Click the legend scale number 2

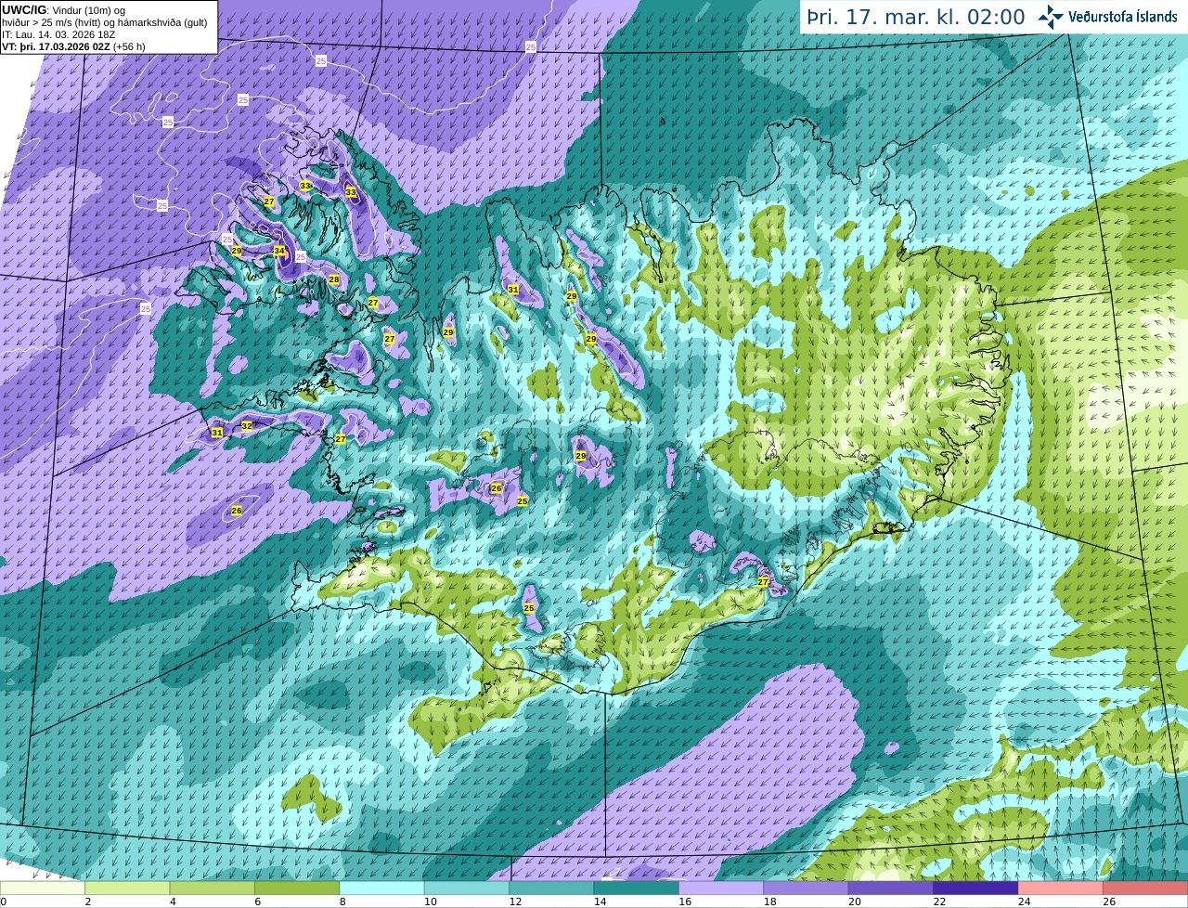coord(88,902)
